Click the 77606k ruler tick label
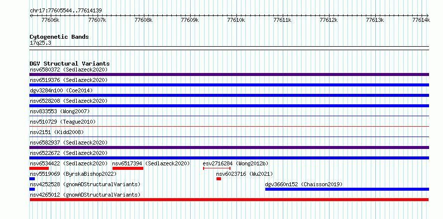This screenshot has height=219, width=443. 50,20
